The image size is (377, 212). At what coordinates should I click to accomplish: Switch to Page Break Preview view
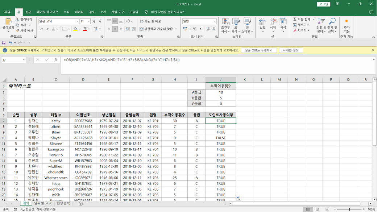tap(327, 209)
